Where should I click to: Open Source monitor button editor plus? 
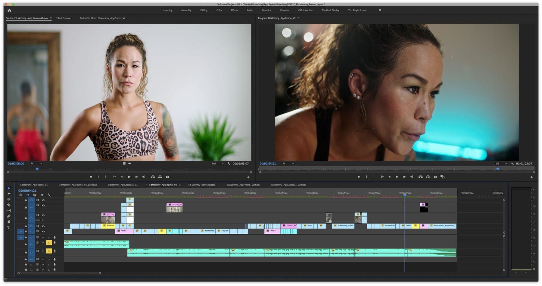pyautogui.click(x=248, y=177)
